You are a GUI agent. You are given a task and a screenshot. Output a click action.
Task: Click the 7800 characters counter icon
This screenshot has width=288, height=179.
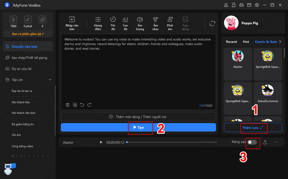[x=13, y=19]
